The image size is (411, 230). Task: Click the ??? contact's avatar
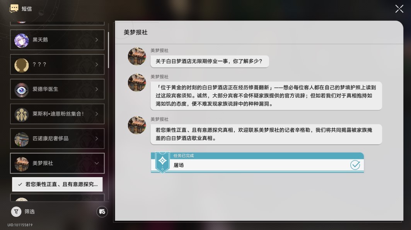tap(21, 64)
